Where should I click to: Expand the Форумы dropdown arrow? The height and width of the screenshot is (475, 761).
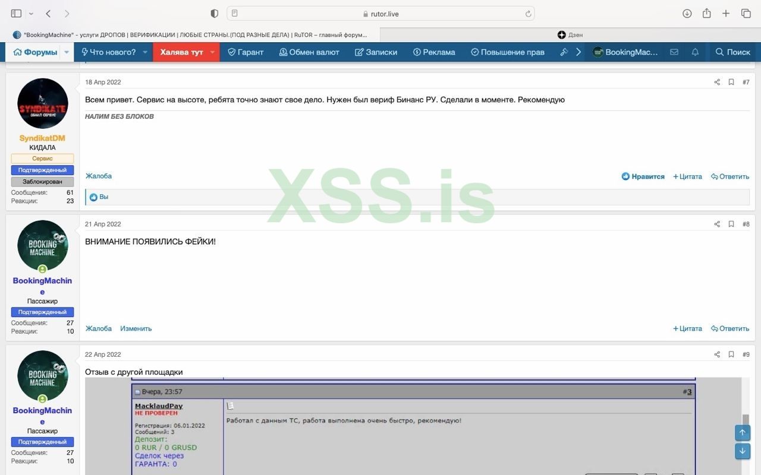coord(67,52)
